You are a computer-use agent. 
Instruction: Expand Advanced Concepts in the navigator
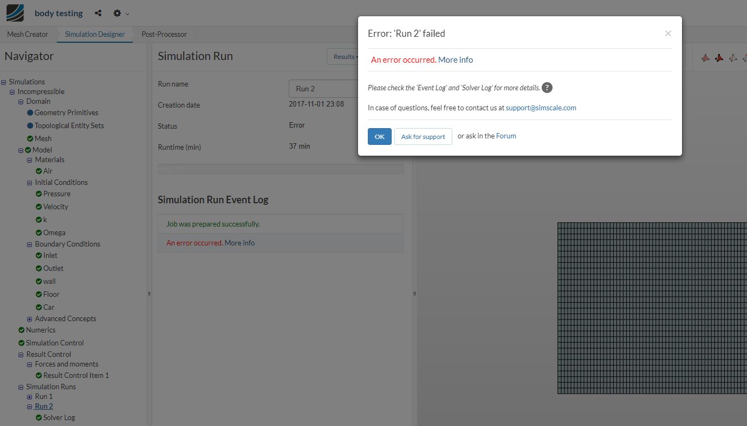(x=29, y=318)
